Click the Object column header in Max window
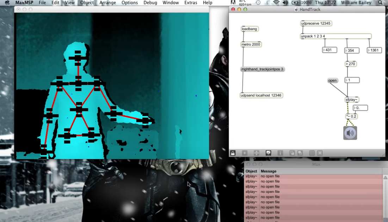This screenshot has height=222, width=388. coord(251,171)
